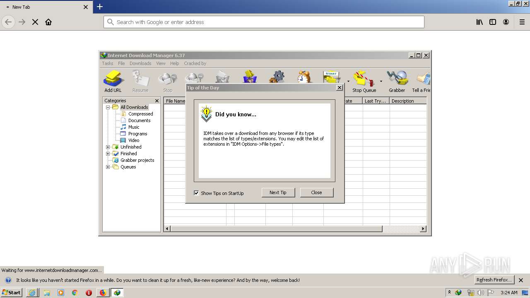Collapse the All Downloads tree node
This screenshot has height=298, width=530.
coord(108,107)
